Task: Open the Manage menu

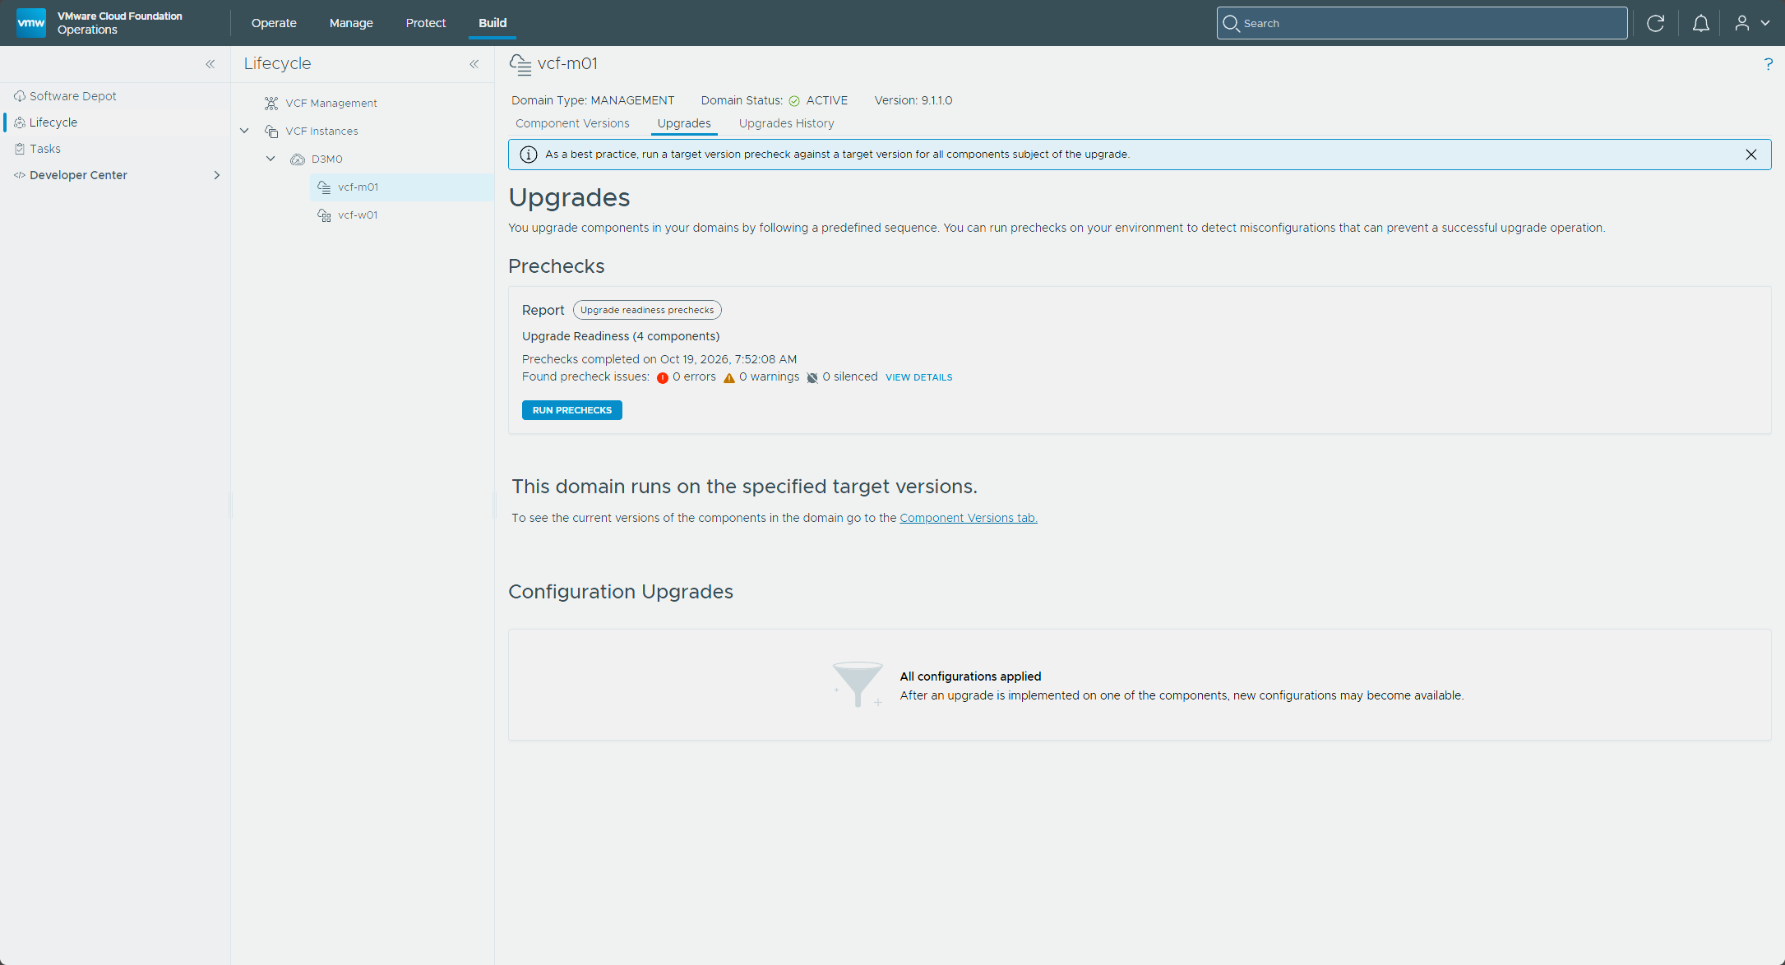Action: pyautogui.click(x=351, y=23)
